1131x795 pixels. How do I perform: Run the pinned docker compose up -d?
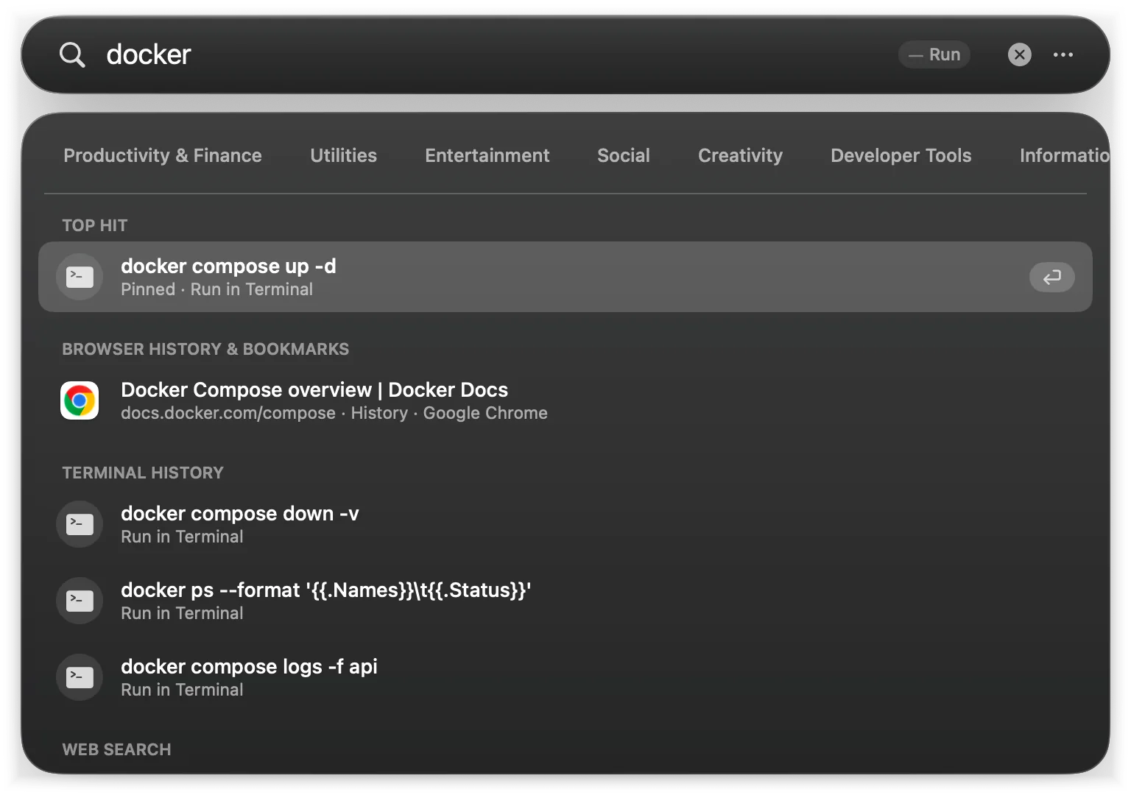pos(565,277)
